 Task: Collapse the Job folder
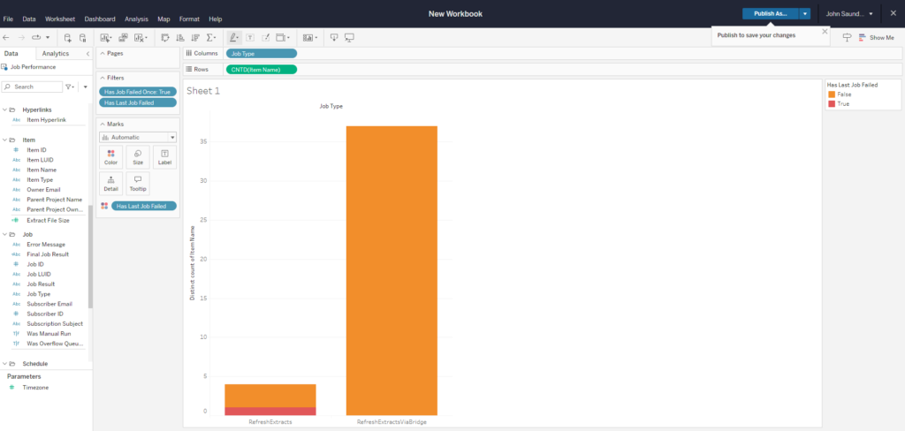tap(4, 234)
